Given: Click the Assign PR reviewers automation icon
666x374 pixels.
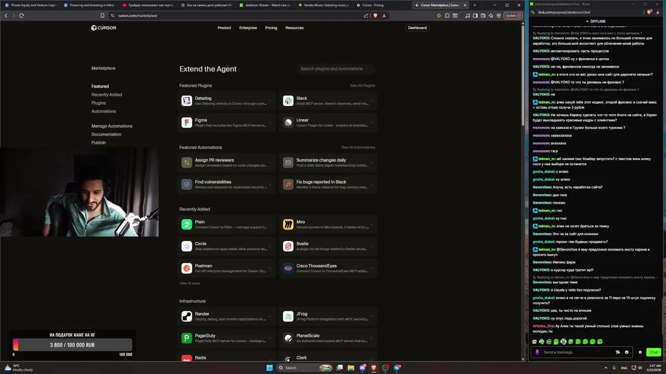Looking at the screenshot, I should pyautogui.click(x=187, y=163).
